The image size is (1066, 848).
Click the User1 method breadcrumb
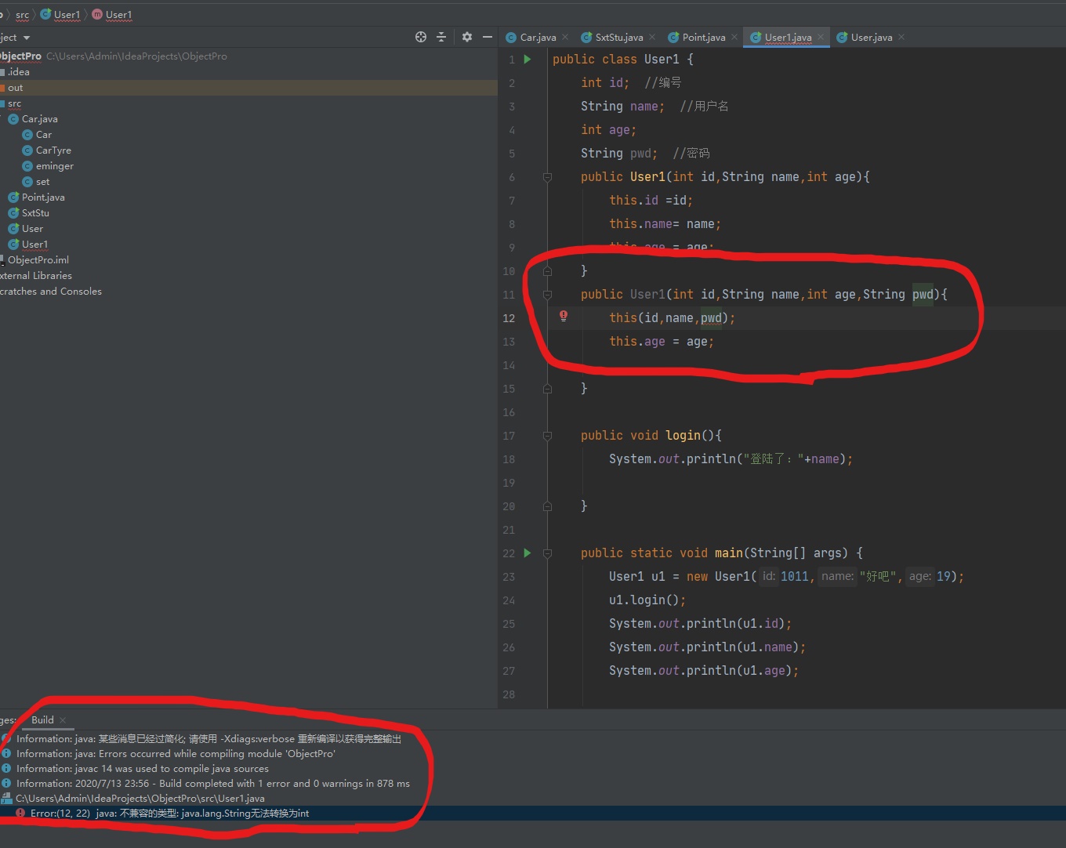pyautogui.click(x=112, y=14)
